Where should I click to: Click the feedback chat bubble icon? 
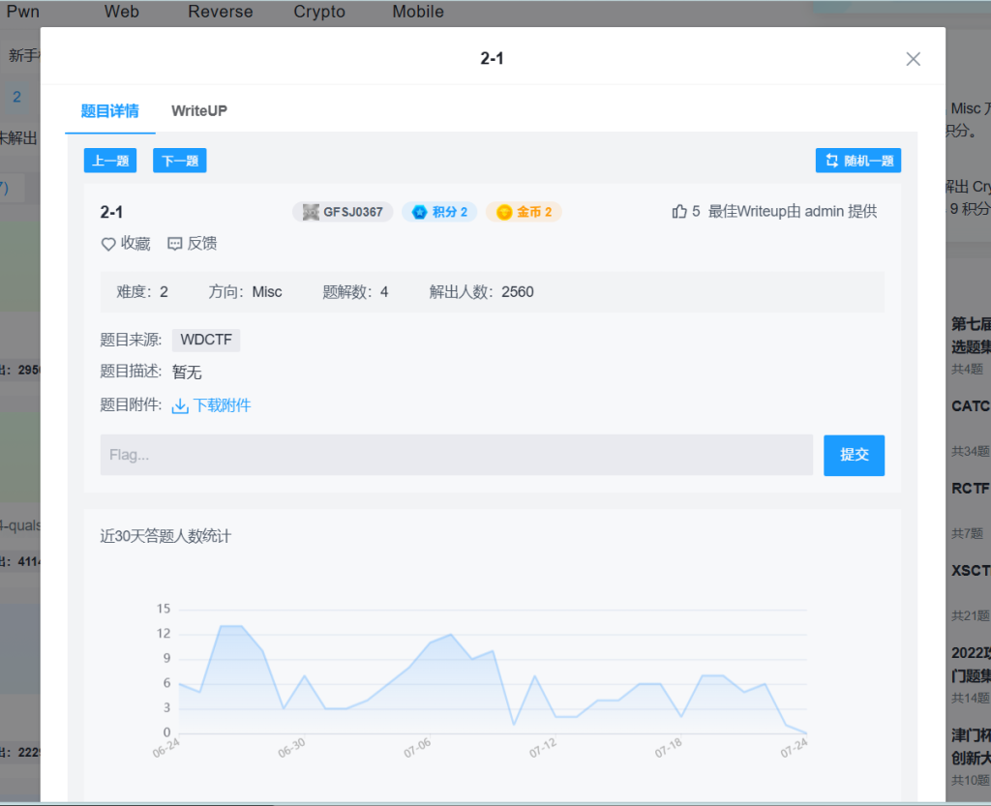click(x=175, y=244)
